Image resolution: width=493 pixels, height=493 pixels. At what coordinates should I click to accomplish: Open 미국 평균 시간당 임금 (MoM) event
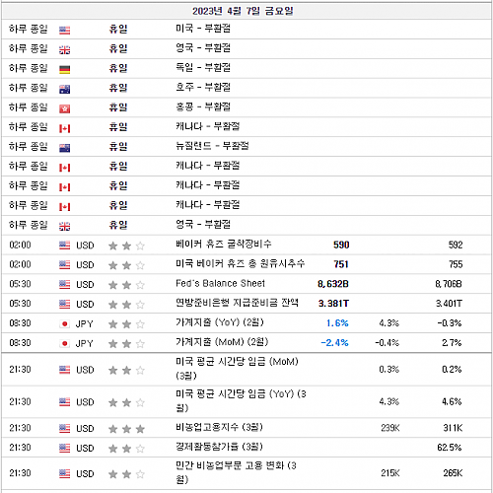click(237, 369)
